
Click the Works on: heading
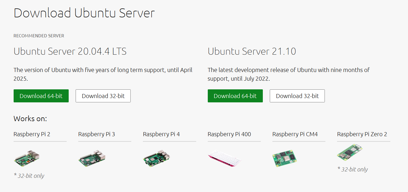click(x=30, y=119)
